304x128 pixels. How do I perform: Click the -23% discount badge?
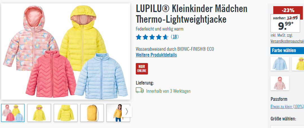(288, 10)
